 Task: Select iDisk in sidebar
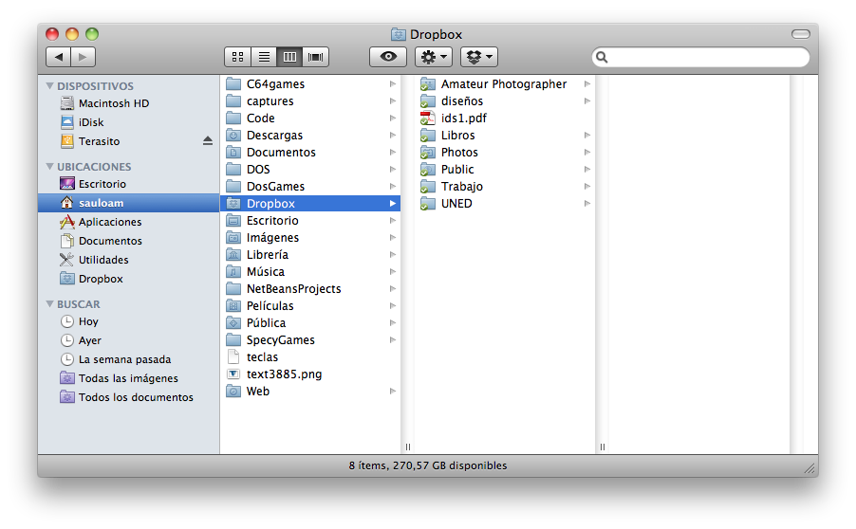tap(129, 122)
